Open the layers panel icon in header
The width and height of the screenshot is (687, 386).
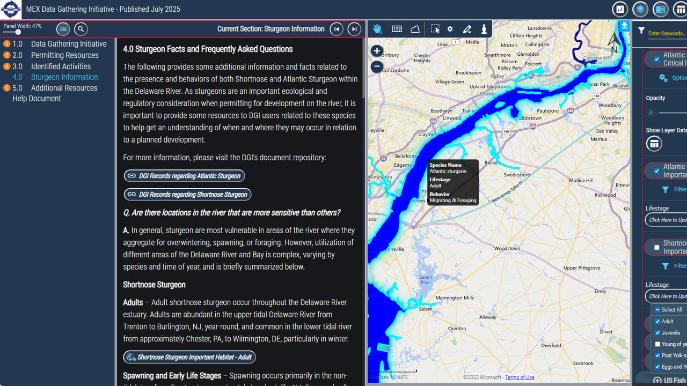point(640,9)
